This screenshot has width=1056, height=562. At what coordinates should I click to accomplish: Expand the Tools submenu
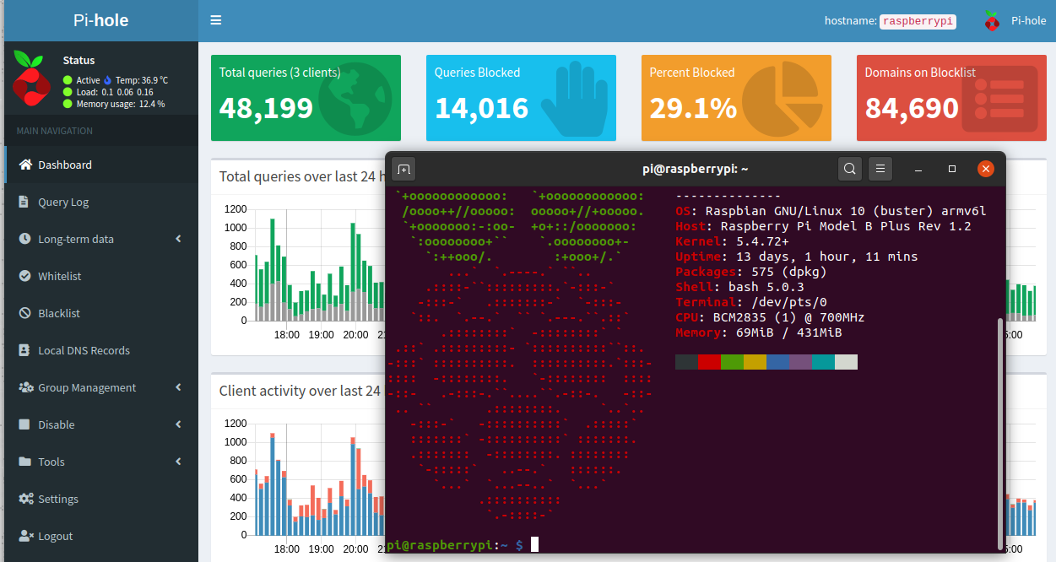point(178,462)
